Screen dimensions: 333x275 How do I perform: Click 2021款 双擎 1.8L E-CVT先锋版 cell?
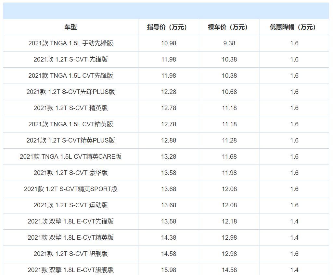point(70,222)
